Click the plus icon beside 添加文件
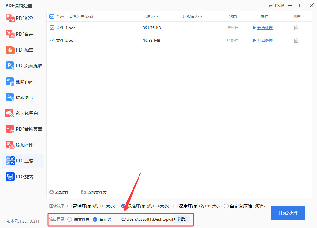Screen dimensions: 317x228 pyautogui.click(x=52, y=192)
